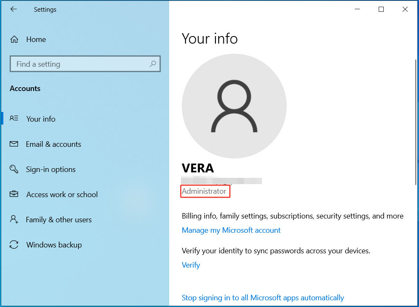Select Family & other users in sidebar
Viewport: 419px width, 307px height.
pyautogui.click(x=59, y=219)
